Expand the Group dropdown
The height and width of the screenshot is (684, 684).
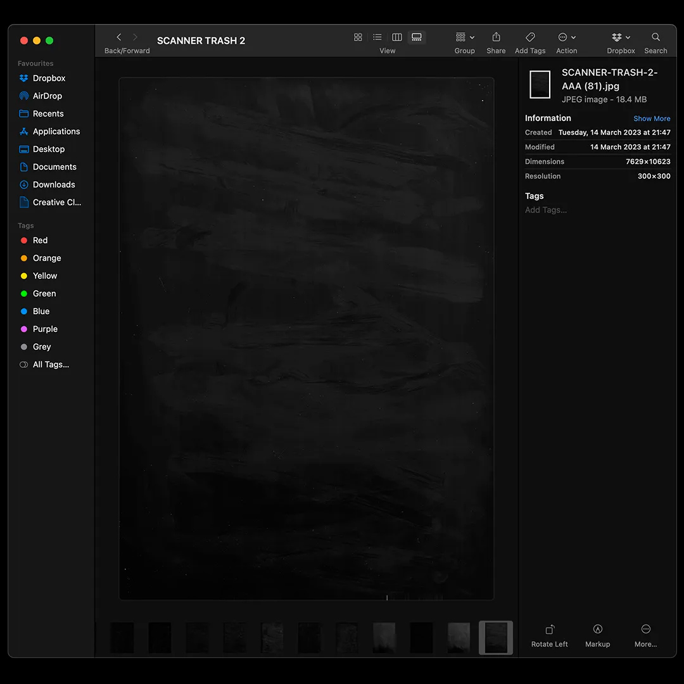click(x=465, y=37)
